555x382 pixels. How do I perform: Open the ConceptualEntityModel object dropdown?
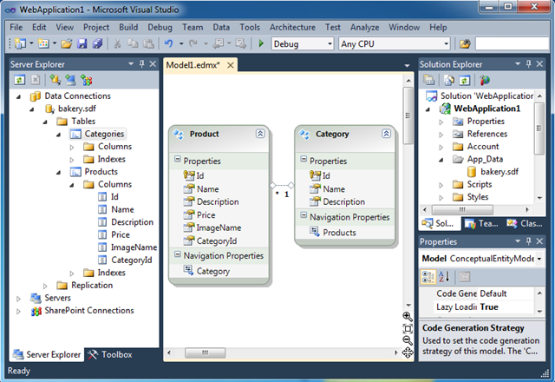coord(539,259)
